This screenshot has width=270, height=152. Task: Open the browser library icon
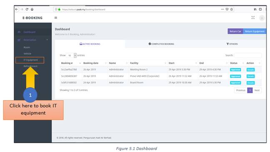click(255, 9)
